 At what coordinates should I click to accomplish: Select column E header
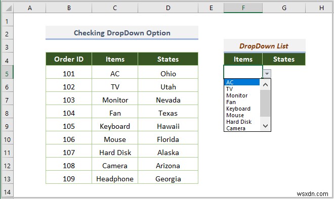(211, 8)
